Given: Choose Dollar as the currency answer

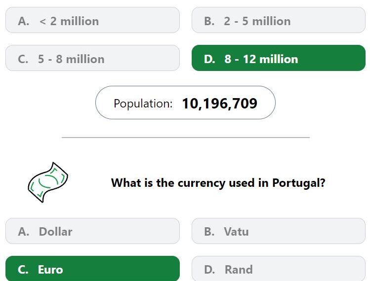Looking at the screenshot, I should 92,231.
